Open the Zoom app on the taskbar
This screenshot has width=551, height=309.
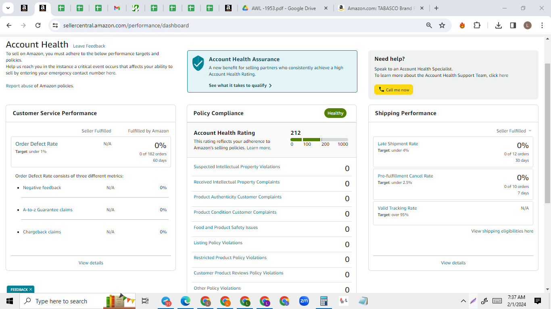pos(304,301)
